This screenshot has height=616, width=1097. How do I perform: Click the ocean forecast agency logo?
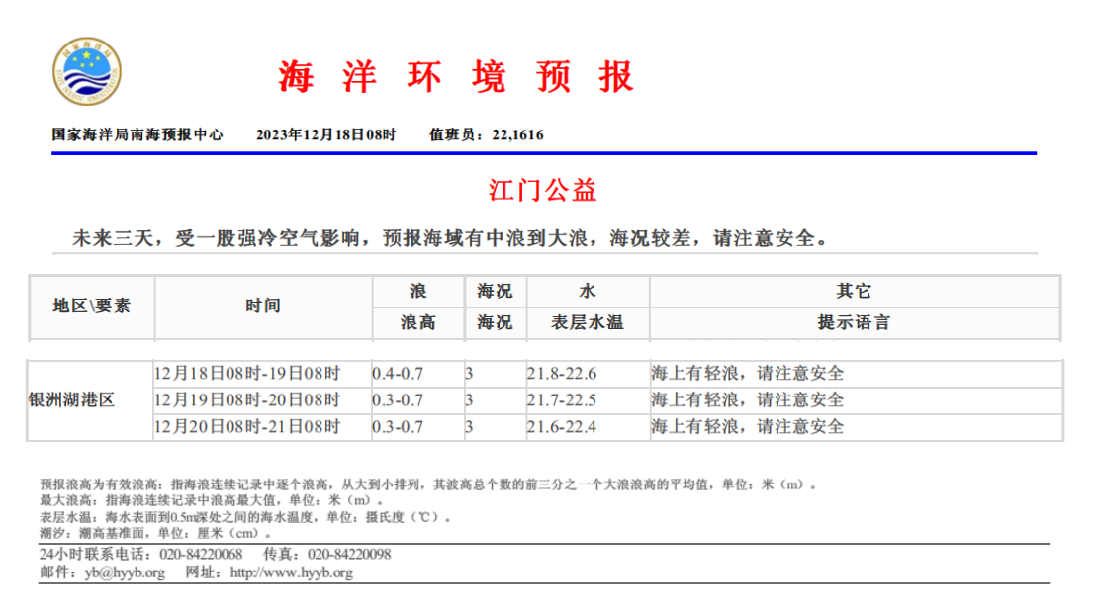[x=87, y=73]
